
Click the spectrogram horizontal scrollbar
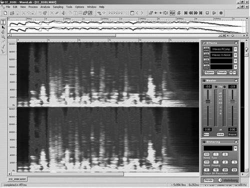pyautogui.click(x=67, y=174)
